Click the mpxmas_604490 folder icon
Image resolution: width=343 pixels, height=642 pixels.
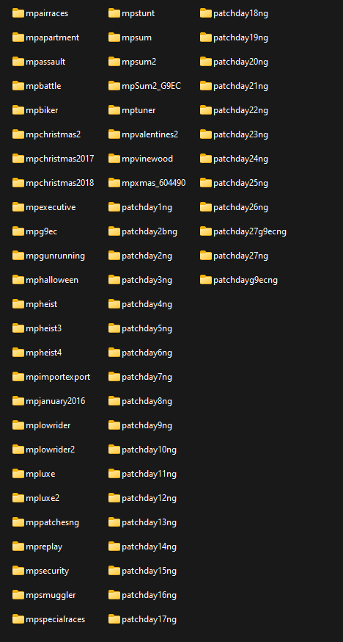pyautogui.click(x=114, y=183)
